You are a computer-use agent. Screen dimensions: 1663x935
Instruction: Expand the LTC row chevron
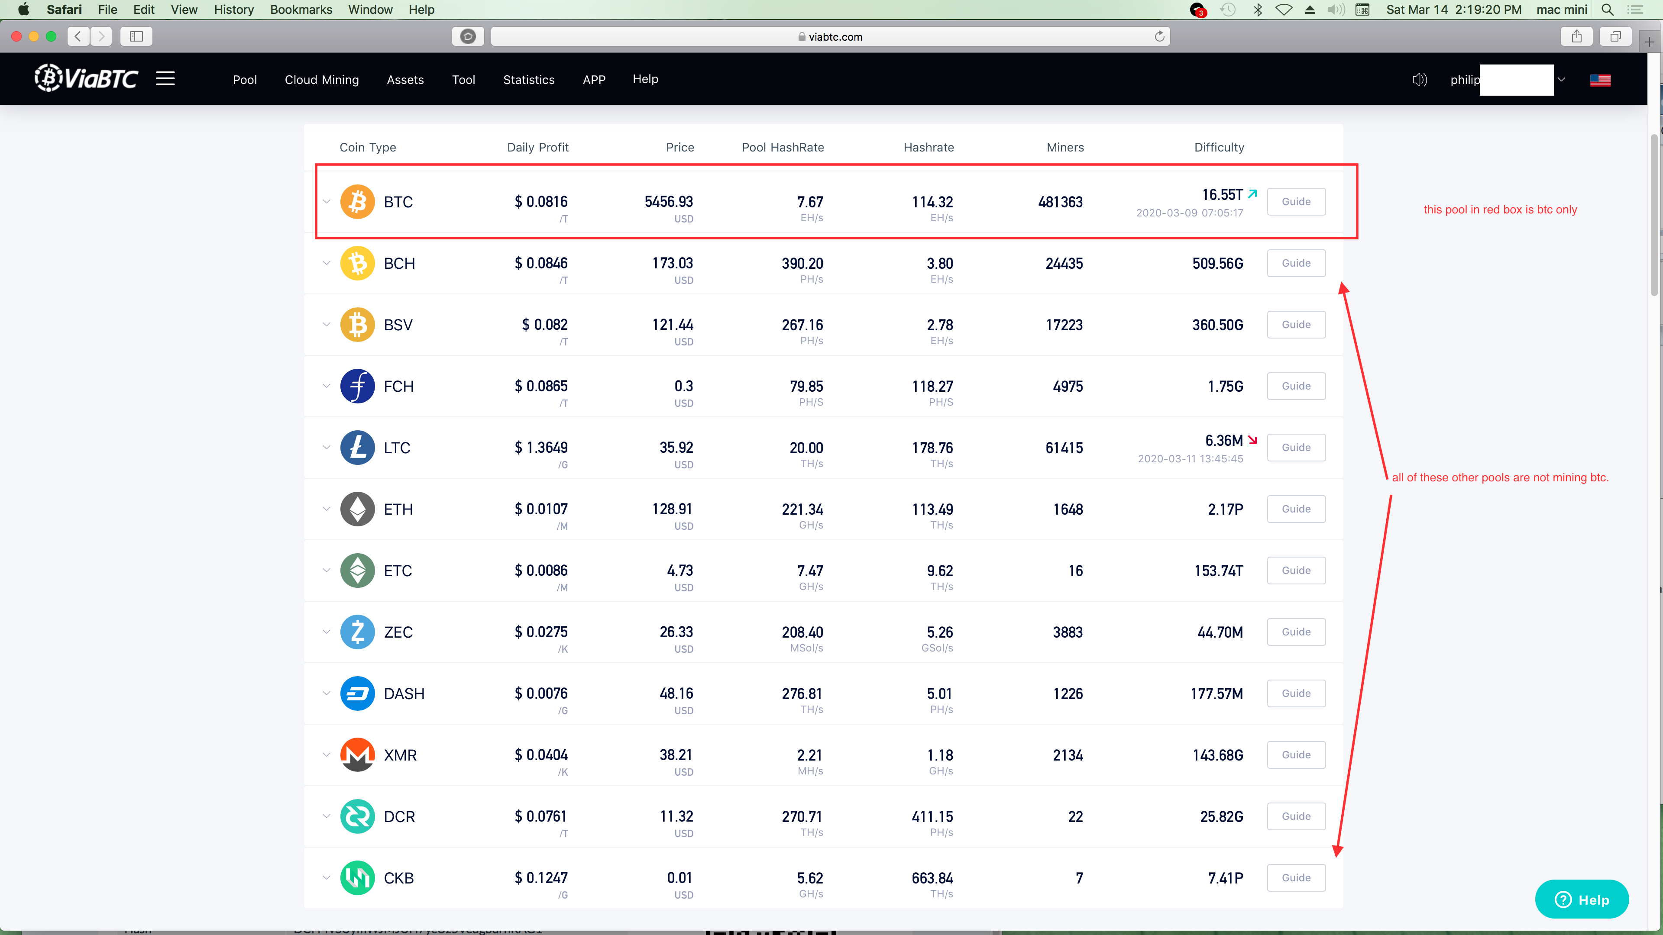tap(327, 448)
